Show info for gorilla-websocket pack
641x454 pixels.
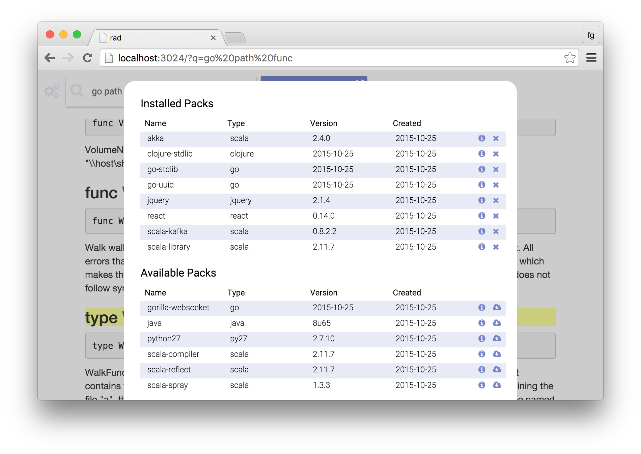481,308
